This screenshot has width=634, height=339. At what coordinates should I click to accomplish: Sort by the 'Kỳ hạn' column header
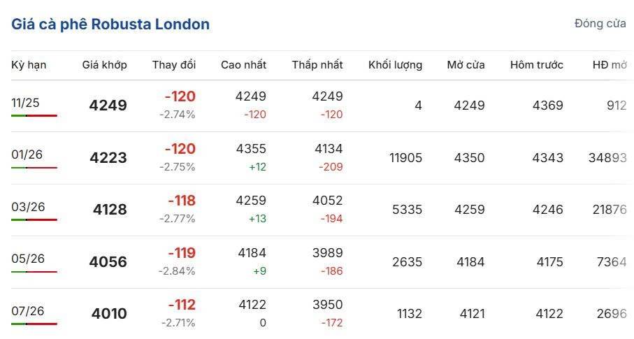pos(29,65)
